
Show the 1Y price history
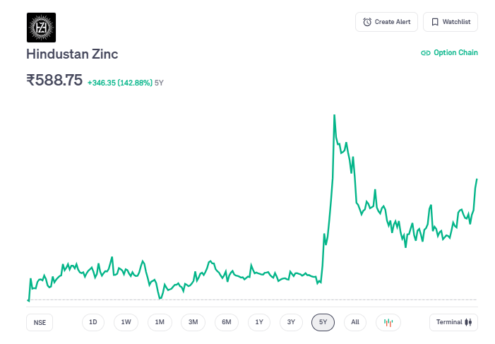[x=259, y=322]
